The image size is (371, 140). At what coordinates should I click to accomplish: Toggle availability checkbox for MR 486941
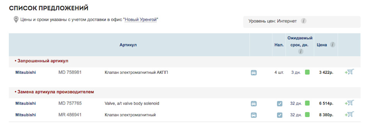(x=280, y=115)
